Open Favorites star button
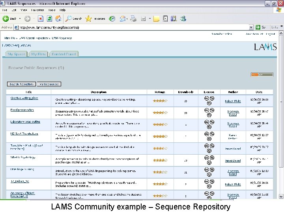 [x=95, y=19]
